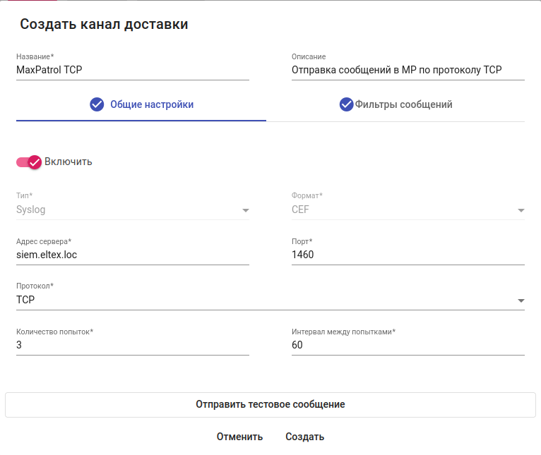The image size is (541, 455).
Task: Switch to the Общие настройки tab
Action: pyautogui.click(x=151, y=104)
